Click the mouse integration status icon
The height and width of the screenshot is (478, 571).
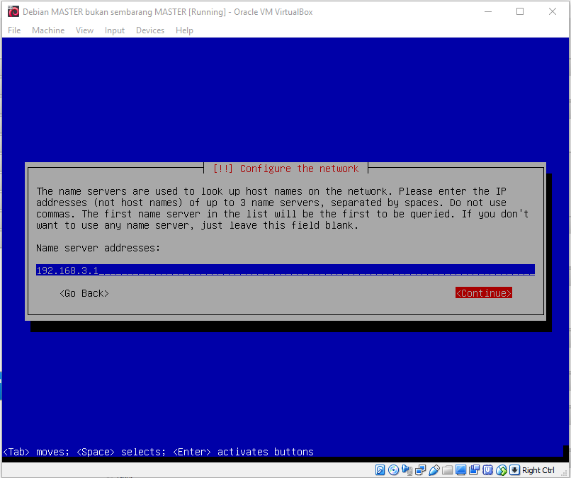coord(501,470)
